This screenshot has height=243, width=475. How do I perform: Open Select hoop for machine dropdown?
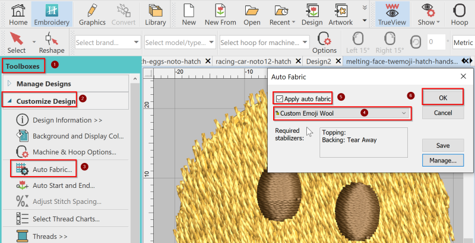(264, 43)
